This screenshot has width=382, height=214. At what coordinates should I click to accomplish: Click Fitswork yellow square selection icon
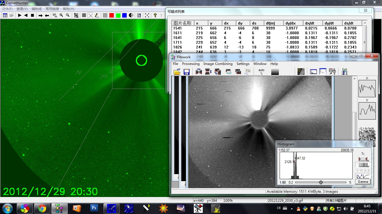click(x=301, y=72)
